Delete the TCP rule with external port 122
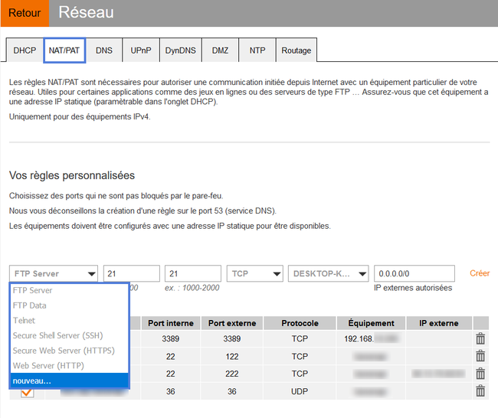Viewport: 498px width, 418px height. coord(480,356)
